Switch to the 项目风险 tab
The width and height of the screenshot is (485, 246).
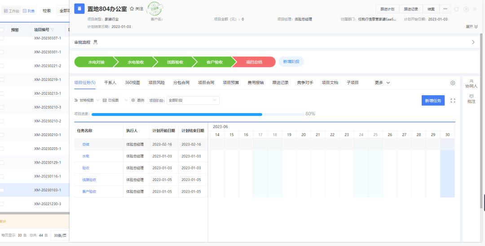click(x=157, y=83)
